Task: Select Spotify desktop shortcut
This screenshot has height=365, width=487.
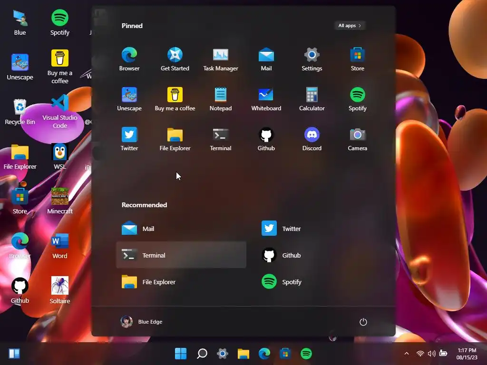Action: (x=59, y=23)
